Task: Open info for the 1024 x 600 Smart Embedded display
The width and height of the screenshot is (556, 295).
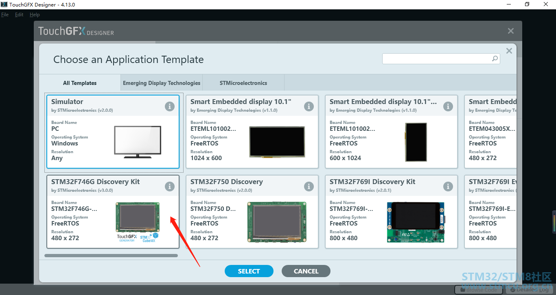Action: click(x=309, y=106)
